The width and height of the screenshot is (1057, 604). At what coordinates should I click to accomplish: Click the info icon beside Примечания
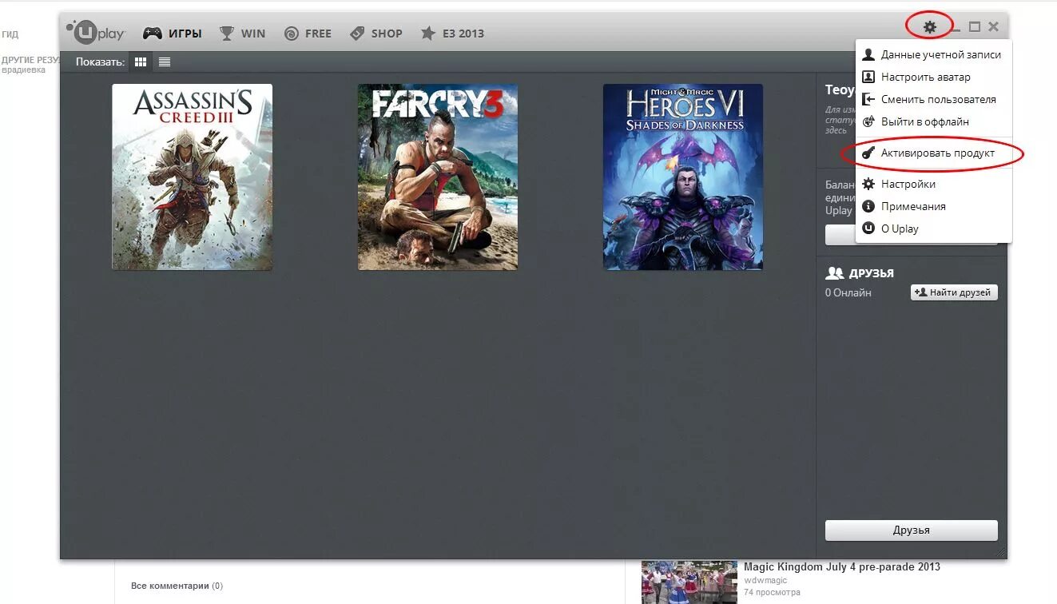point(868,206)
